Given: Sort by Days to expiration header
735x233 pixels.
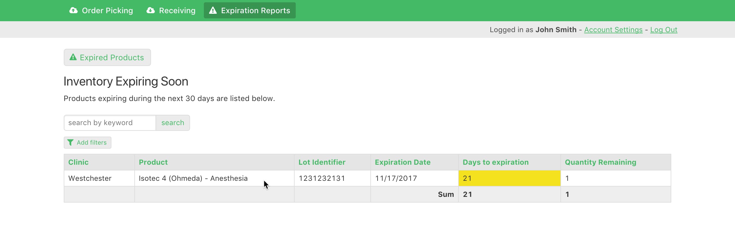Looking at the screenshot, I should [x=496, y=162].
